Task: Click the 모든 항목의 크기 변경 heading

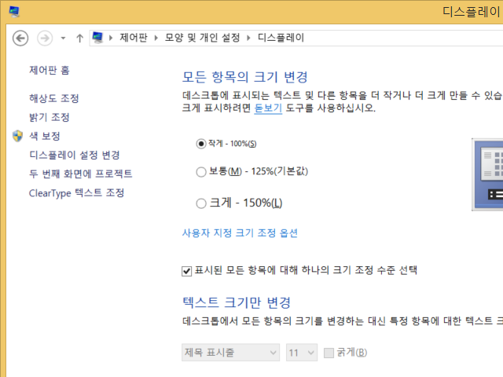Action: (244, 77)
